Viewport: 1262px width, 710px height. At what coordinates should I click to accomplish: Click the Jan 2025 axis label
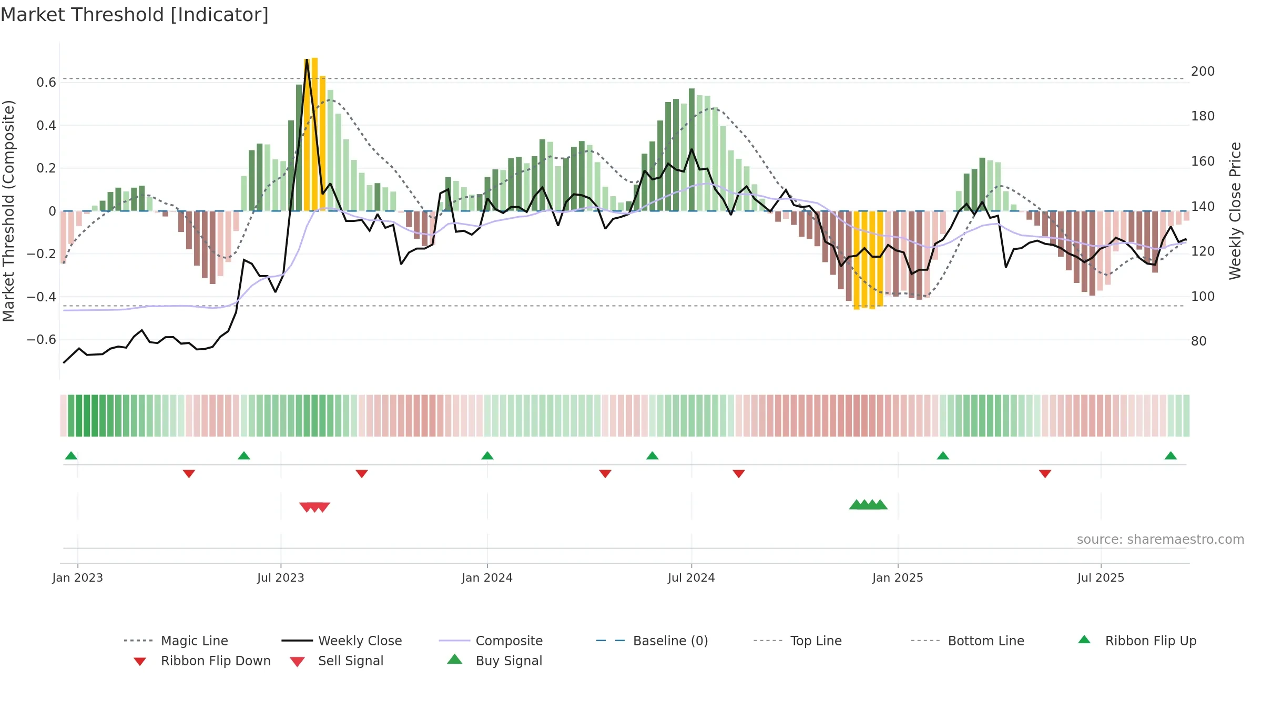[x=898, y=577]
